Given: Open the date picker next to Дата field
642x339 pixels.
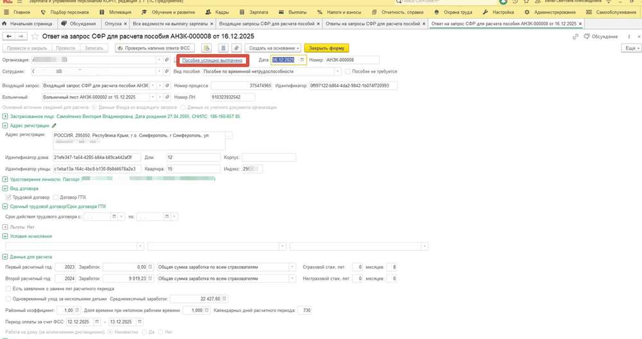Looking at the screenshot, I should pyautogui.click(x=302, y=60).
